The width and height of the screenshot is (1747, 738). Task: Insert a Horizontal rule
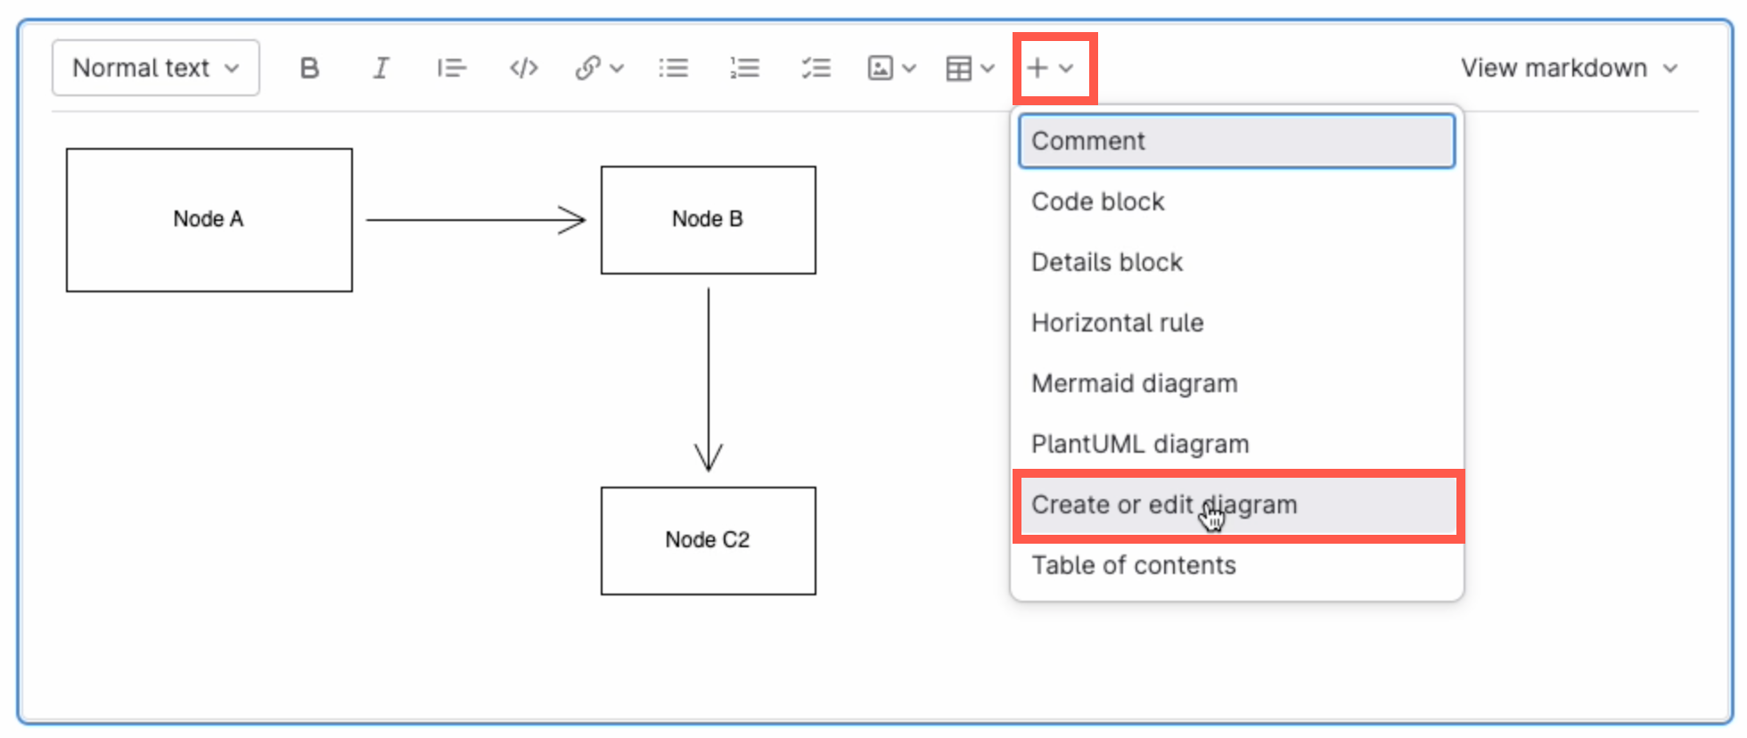(1116, 323)
